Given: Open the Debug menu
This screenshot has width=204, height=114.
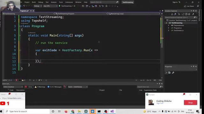Looking at the screenshot, I should 40,2.
